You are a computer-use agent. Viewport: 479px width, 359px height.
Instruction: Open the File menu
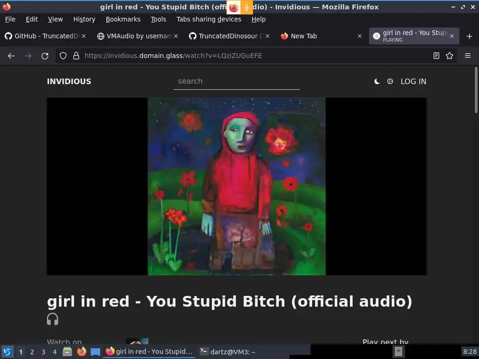(10, 19)
